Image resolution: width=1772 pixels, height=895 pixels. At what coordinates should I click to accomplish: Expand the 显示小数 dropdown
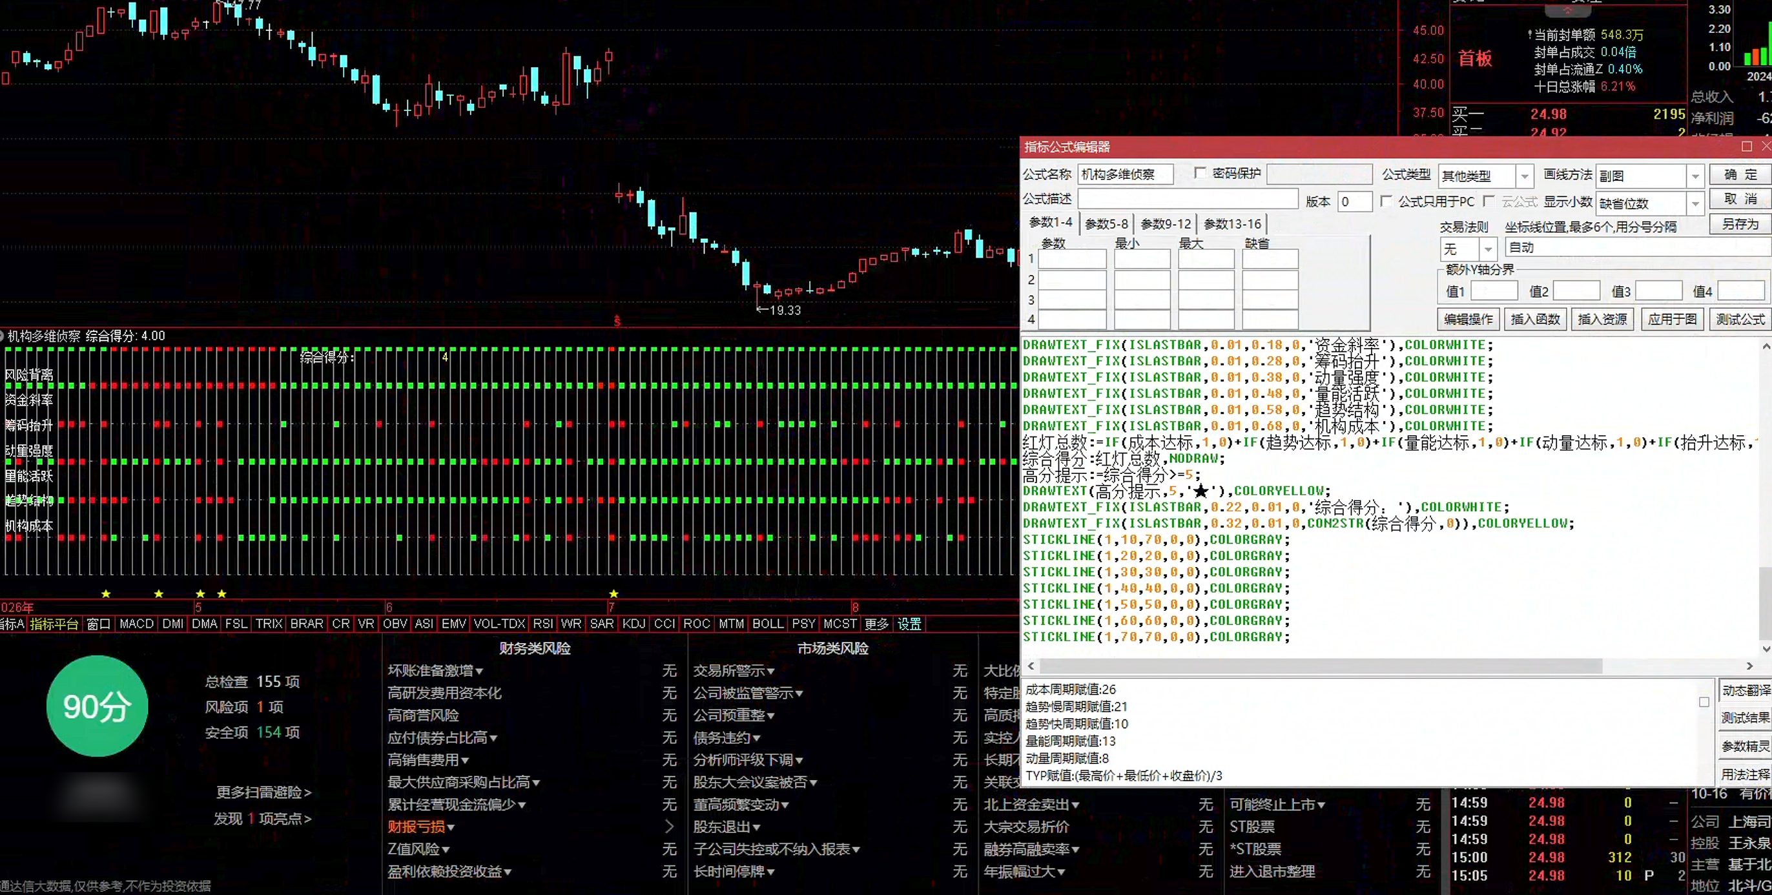click(x=1695, y=203)
